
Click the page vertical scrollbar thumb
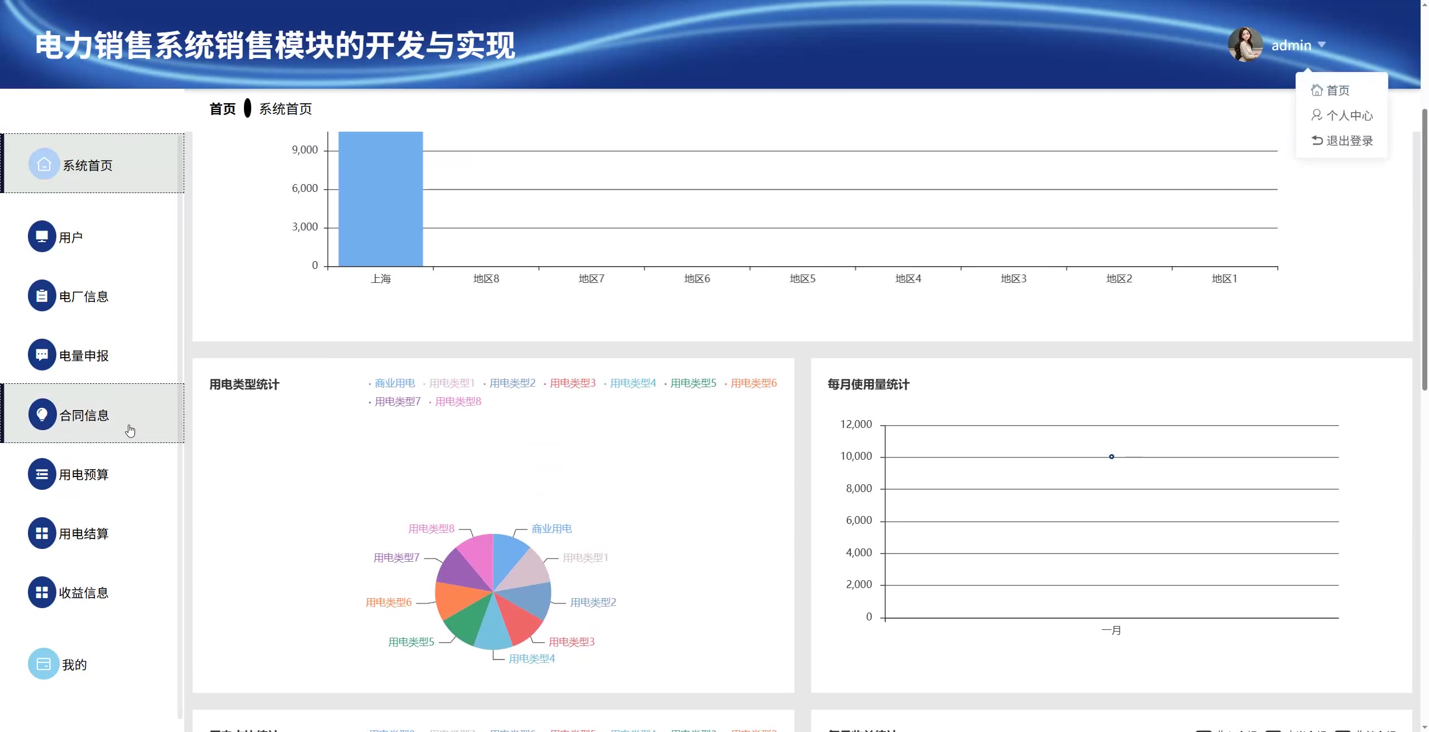[1424, 245]
